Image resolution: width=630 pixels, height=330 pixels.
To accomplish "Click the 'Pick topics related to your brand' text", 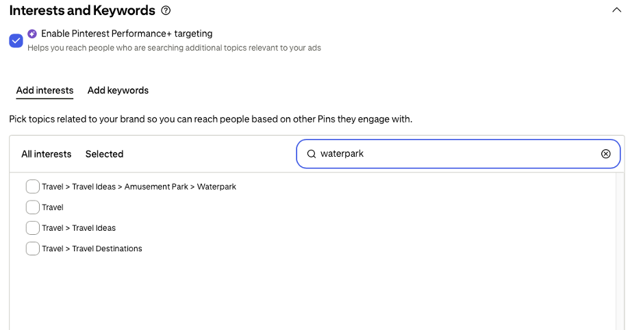I will point(210,119).
